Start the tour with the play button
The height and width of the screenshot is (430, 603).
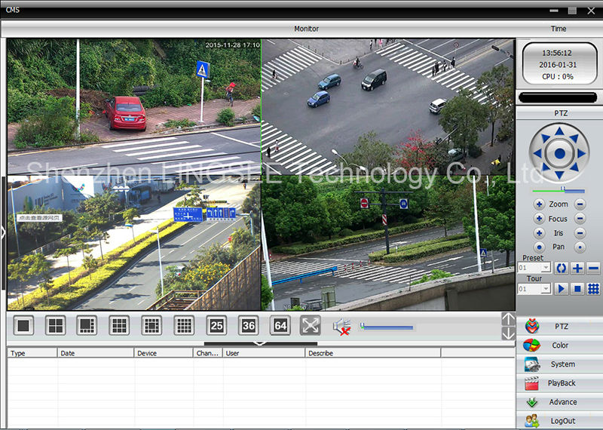[562, 289]
